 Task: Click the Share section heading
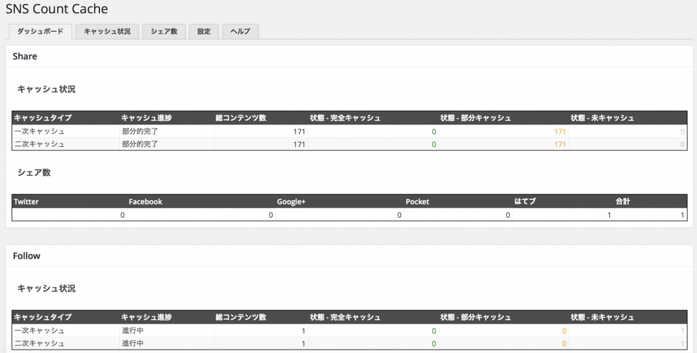(25, 56)
